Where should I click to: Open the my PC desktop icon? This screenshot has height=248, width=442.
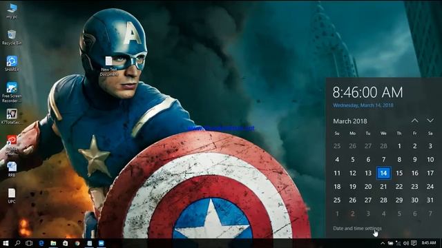pyautogui.click(x=12, y=11)
